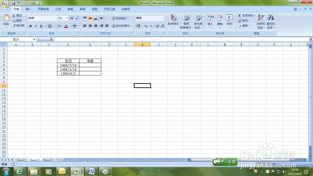Image resolution: width=313 pixels, height=176 pixels.
Task: Open Find and Select (查找和选择)
Action: point(271,21)
